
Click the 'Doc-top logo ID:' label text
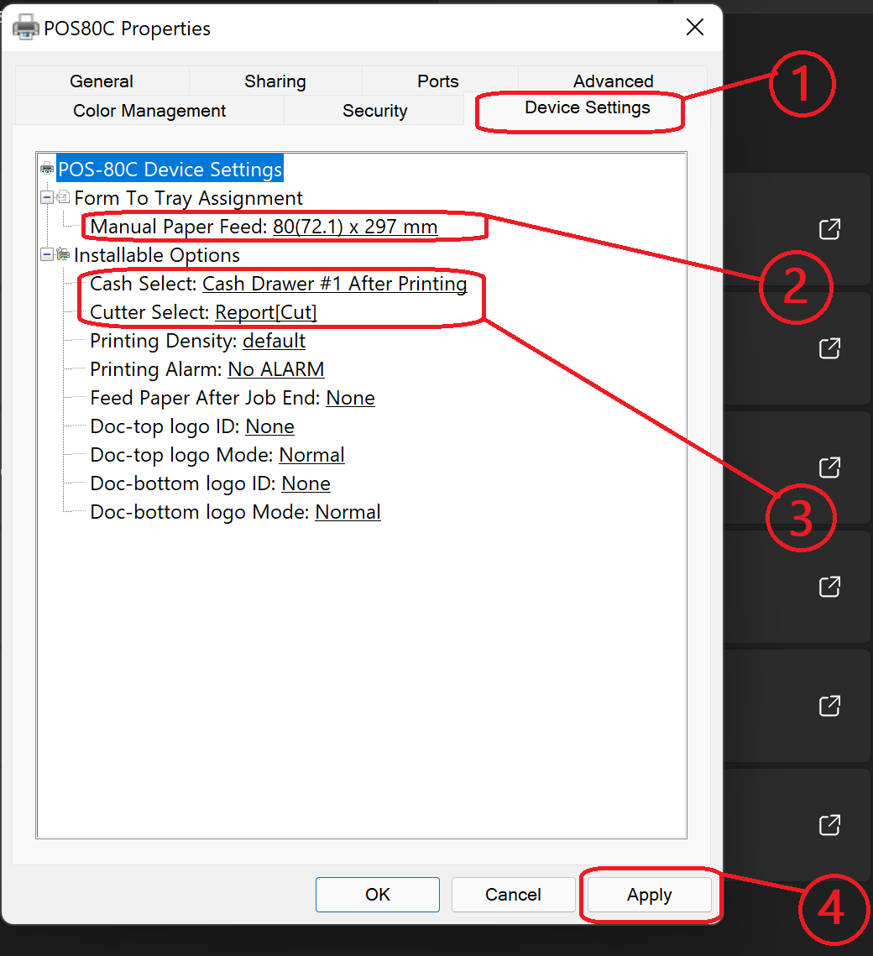pyautogui.click(x=165, y=426)
